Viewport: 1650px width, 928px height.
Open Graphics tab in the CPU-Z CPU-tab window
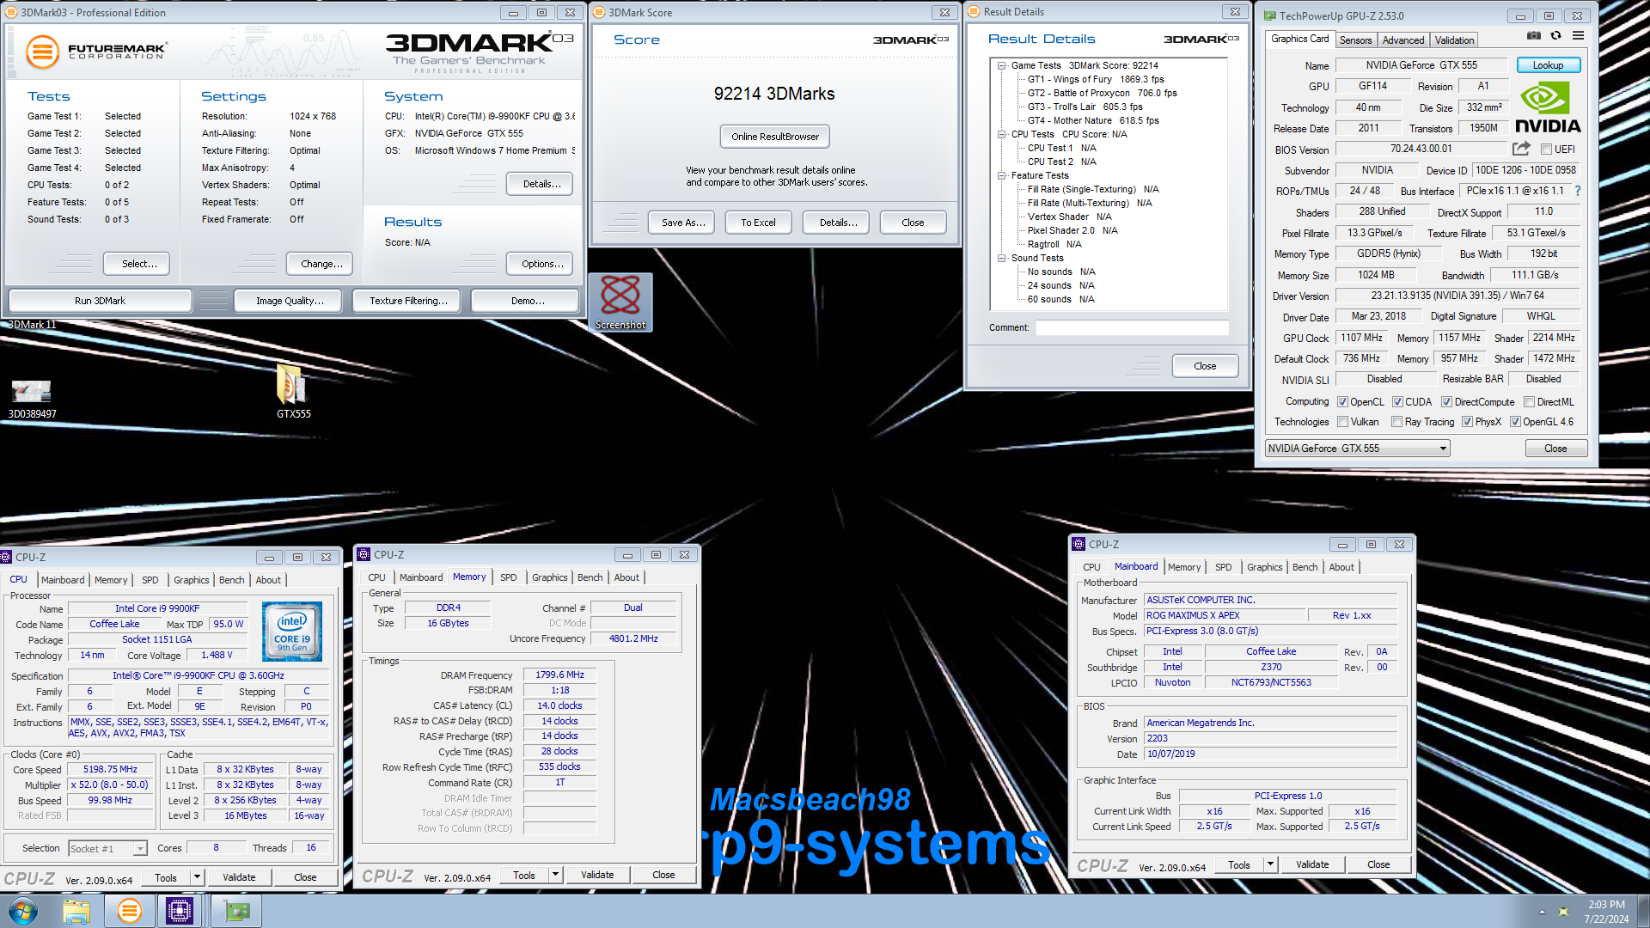pos(191,580)
